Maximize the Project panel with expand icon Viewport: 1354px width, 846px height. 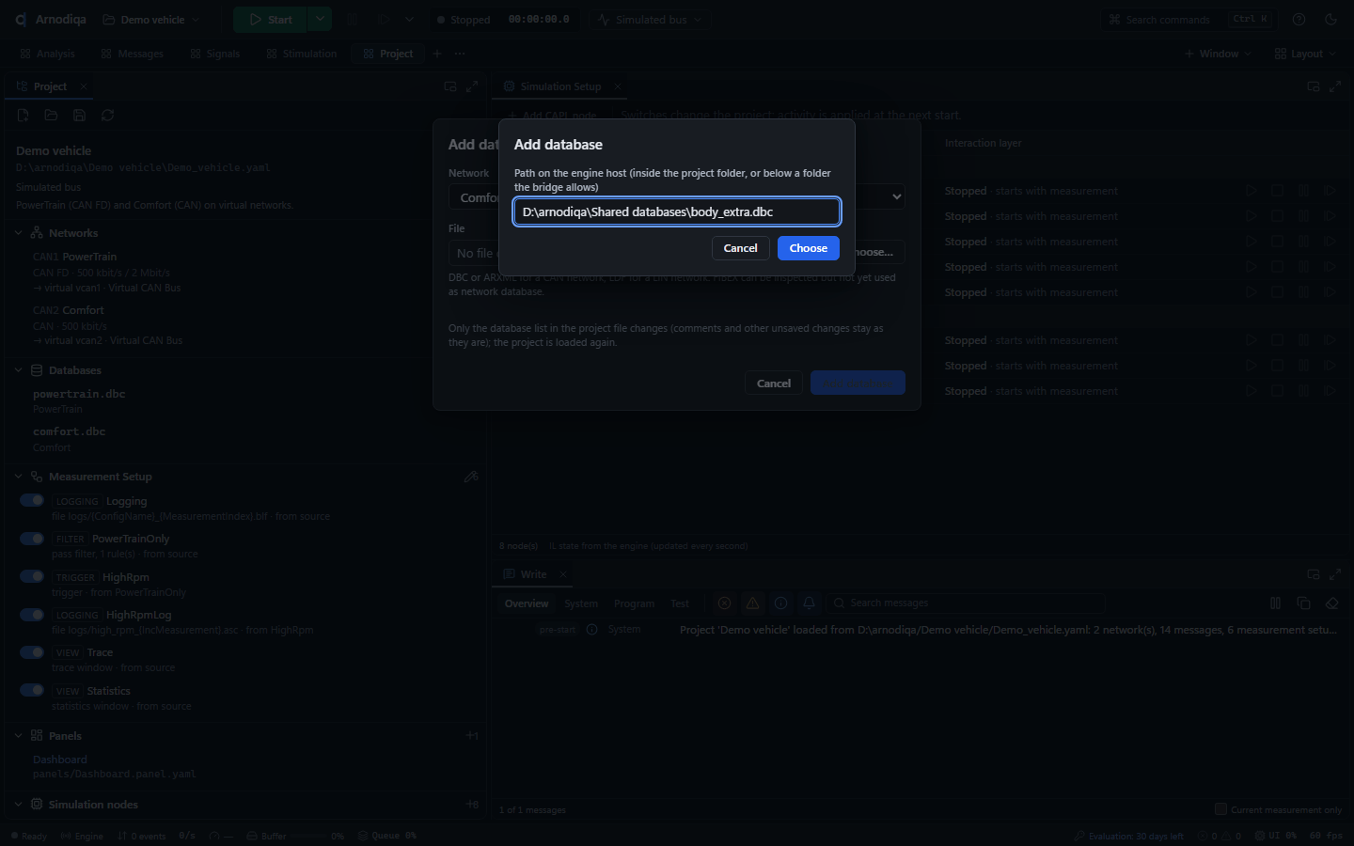472,86
